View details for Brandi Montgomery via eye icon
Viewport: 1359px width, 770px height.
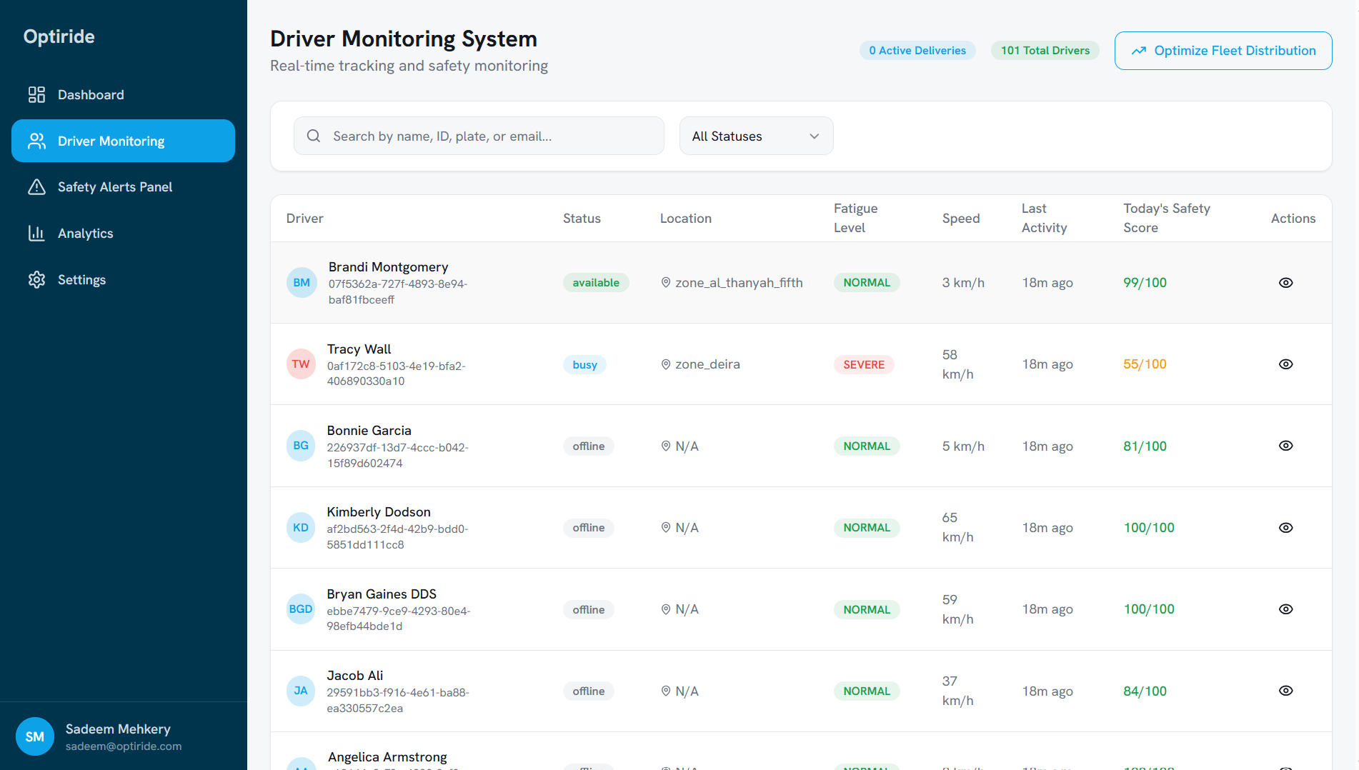(1285, 283)
